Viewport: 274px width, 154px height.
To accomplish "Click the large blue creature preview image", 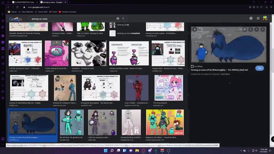I will (x=229, y=44).
